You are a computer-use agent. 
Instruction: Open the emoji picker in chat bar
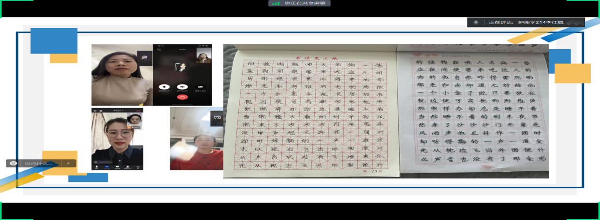pos(14,164)
